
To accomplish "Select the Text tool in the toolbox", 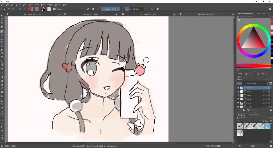I will pyautogui.click(x=2, y=19).
